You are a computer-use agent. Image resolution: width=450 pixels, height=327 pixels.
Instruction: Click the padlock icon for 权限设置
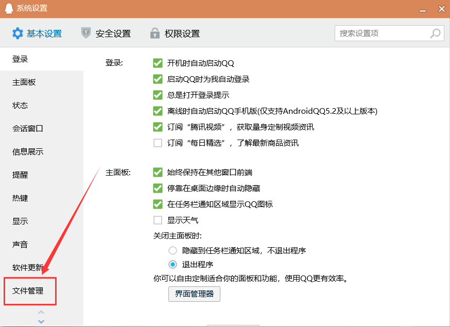pos(155,33)
